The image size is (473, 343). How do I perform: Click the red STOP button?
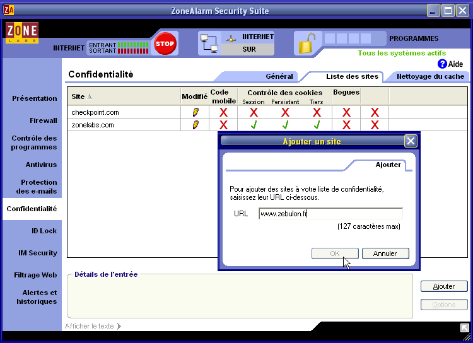pyautogui.click(x=165, y=44)
